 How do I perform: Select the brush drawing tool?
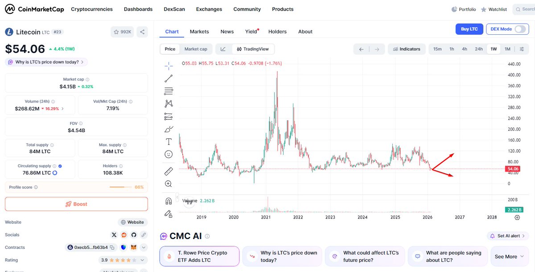coord(169,129)
